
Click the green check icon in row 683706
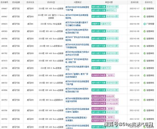coord(145,110)
